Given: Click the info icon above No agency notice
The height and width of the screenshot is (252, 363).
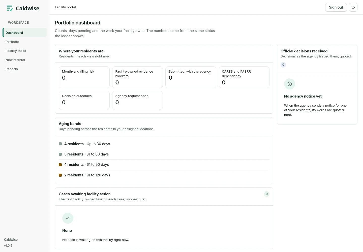Looking at the screenshot, I should (290, 84).
